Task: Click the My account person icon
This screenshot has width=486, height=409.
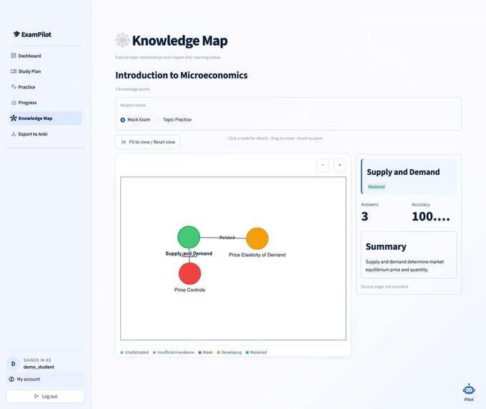Action: coord(11,379)
